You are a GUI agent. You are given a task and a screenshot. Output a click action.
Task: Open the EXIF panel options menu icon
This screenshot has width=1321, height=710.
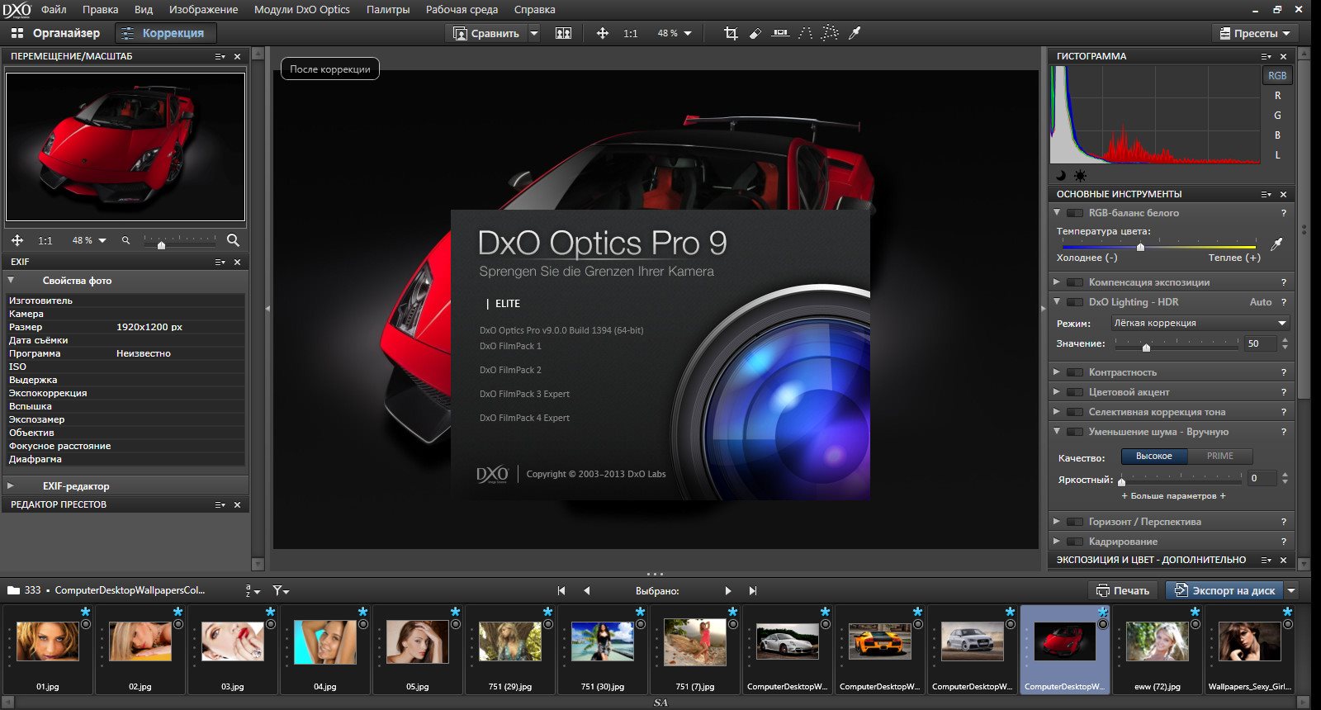pyautogui.click(x=220, y=262)
